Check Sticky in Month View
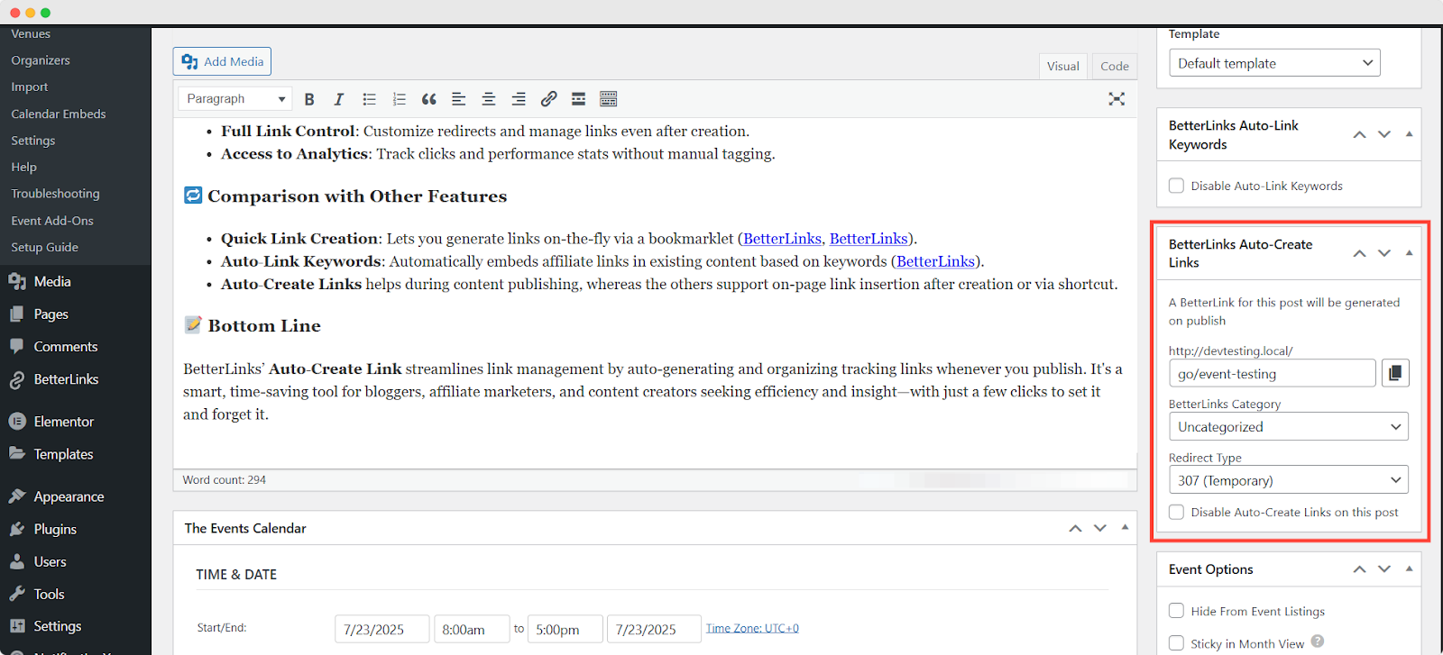Screen dimensions: 1443x655 [1176, 643]
